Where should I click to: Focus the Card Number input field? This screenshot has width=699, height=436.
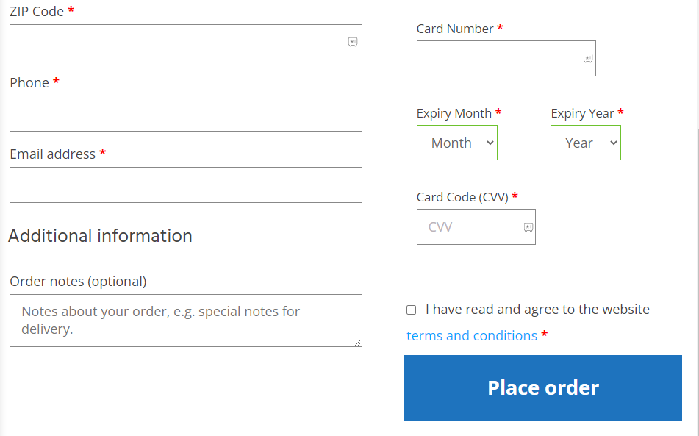point(498,58)
